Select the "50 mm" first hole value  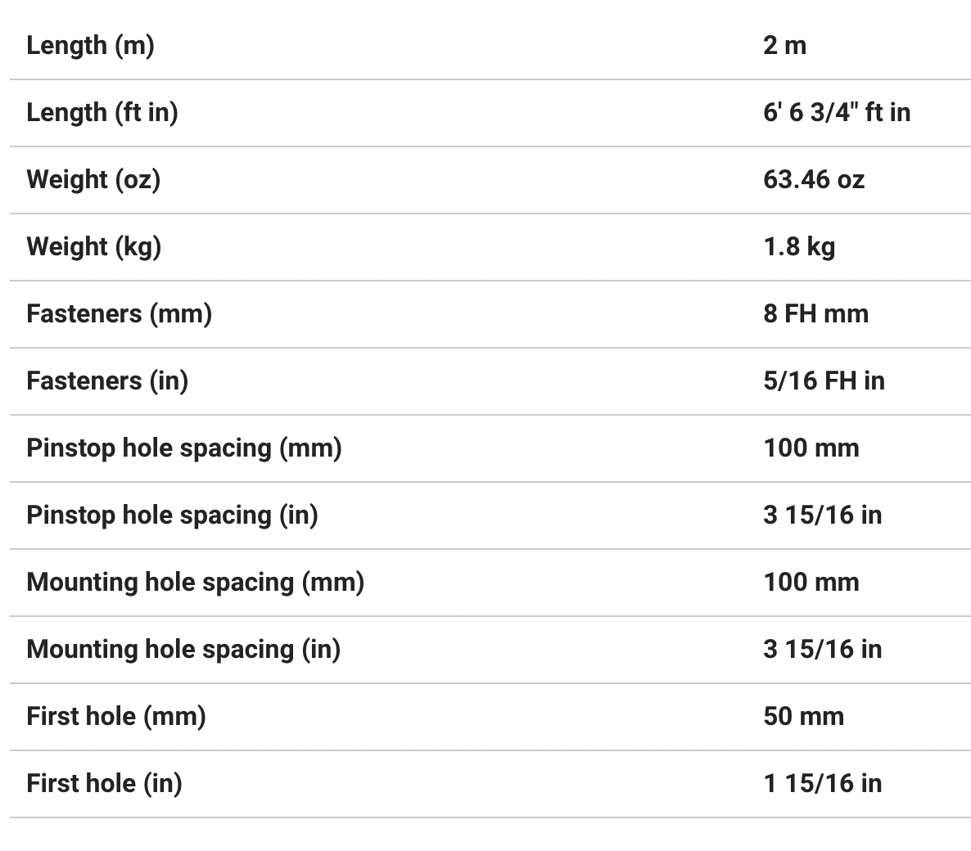(x=803, y=716)
